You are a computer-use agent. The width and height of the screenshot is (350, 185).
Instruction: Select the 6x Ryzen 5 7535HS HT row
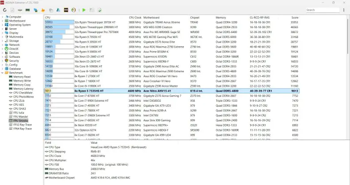coord(172,91)
